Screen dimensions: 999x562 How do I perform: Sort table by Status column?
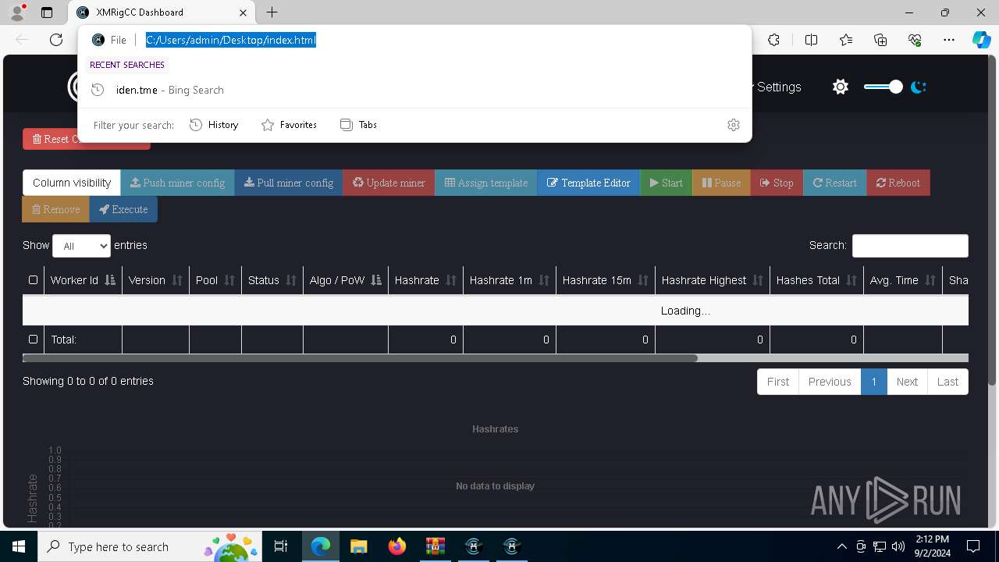(x=272, y=280)
